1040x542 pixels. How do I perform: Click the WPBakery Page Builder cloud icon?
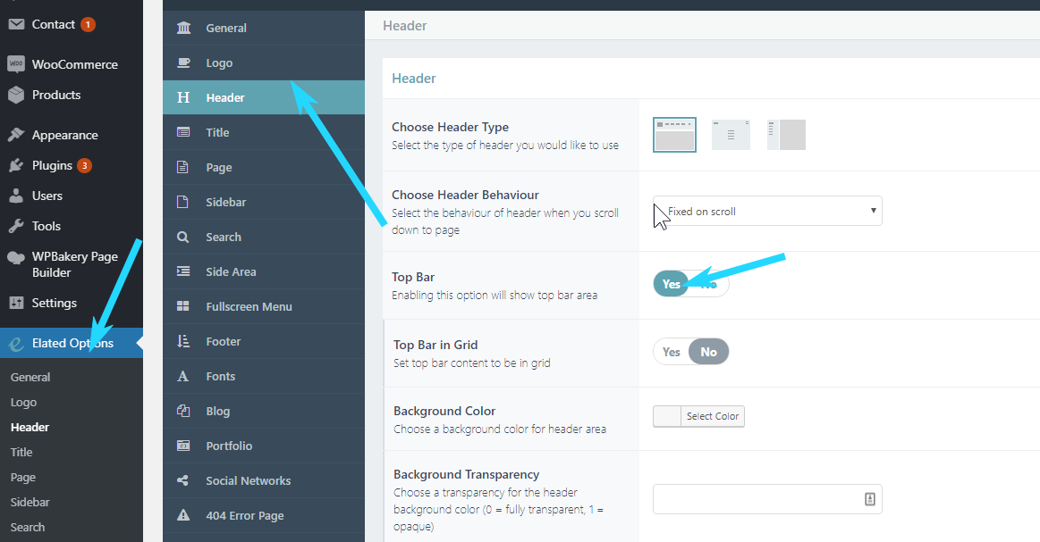16,258
